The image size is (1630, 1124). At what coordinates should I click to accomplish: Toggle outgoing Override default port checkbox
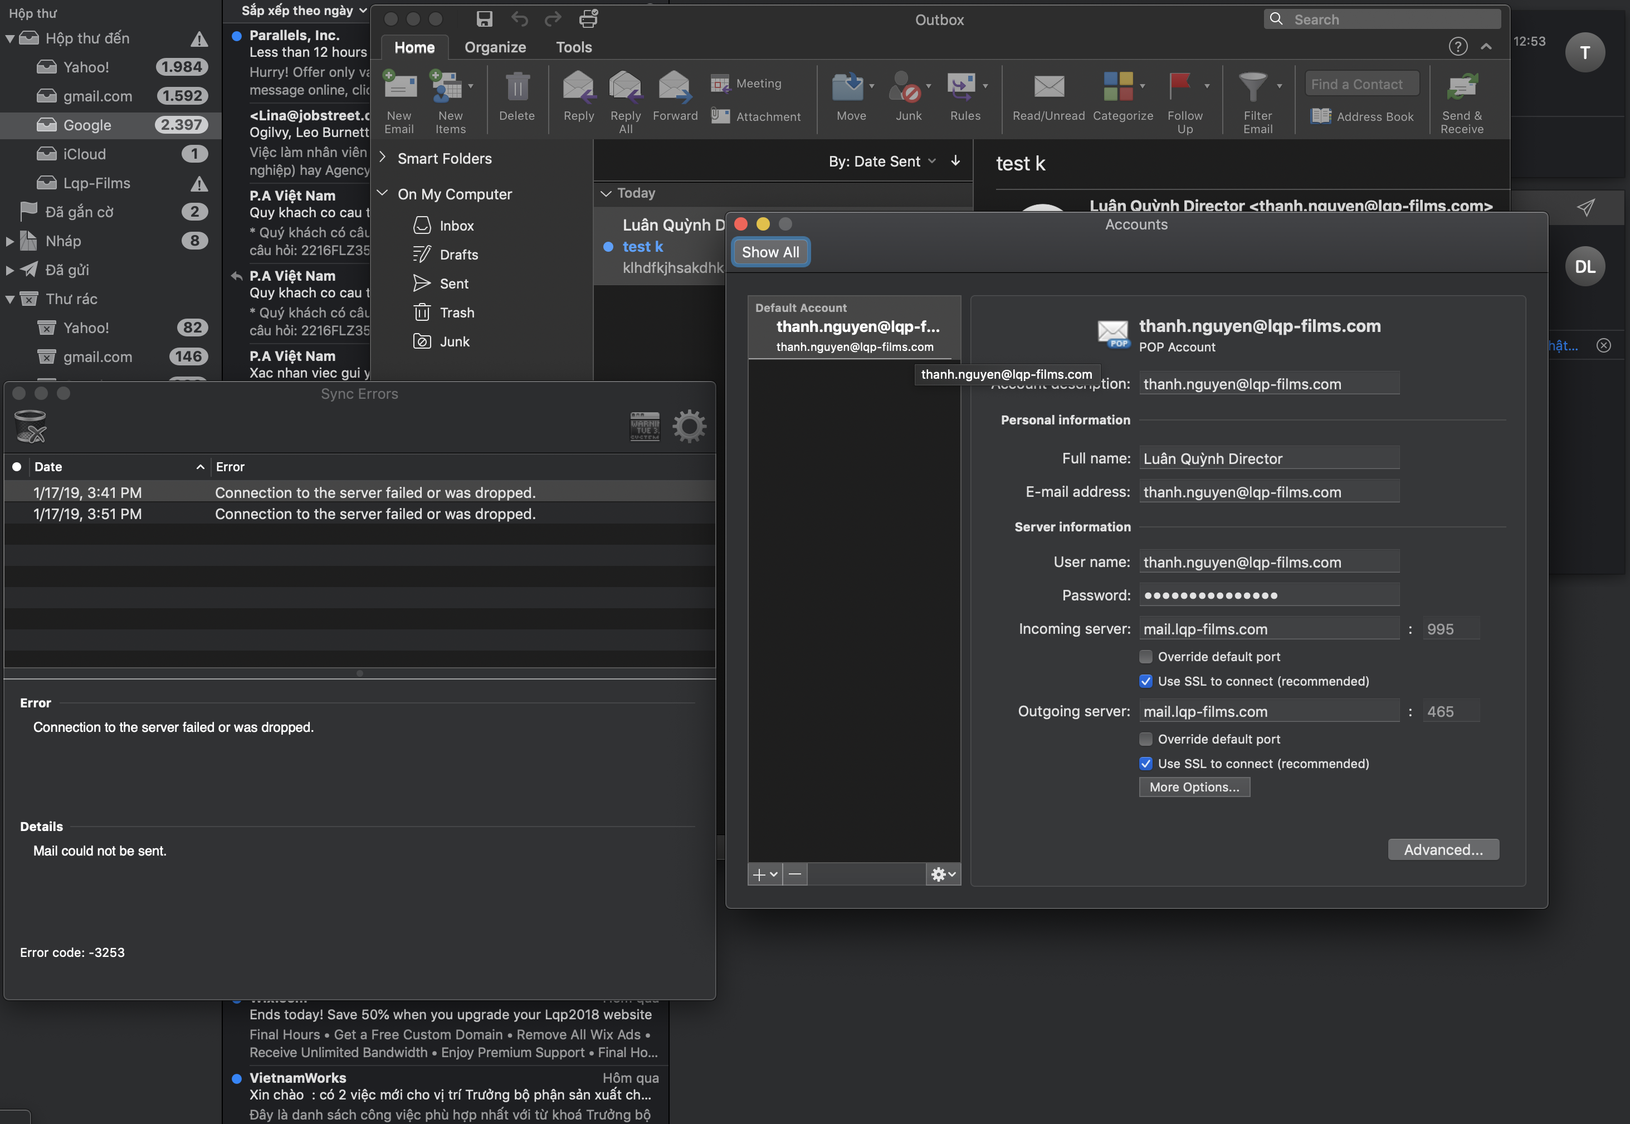pyautogui.click(x=1145, y=739)
